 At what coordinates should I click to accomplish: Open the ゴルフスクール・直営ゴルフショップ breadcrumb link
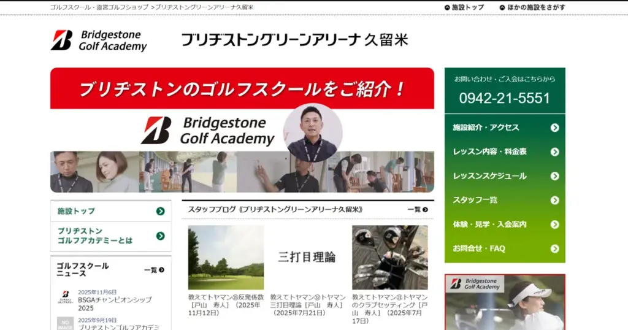(x=99, y=7)
